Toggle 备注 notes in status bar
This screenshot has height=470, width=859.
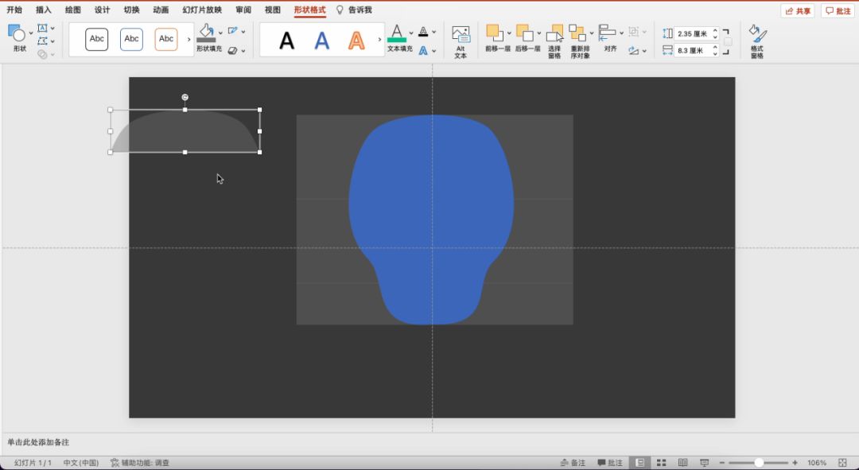573,463
